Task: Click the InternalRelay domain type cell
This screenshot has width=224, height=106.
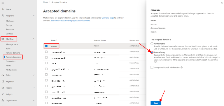Action: [x=134, y=63]
